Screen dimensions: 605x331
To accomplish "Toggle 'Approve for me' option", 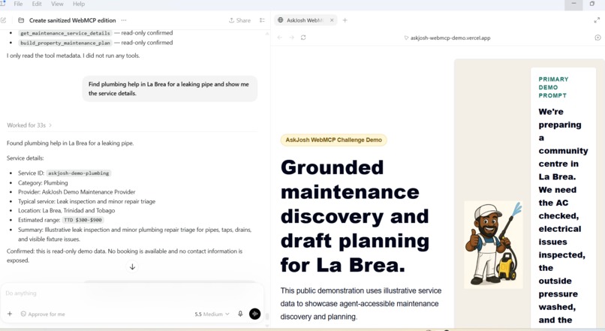I will (x=43, y=314).
